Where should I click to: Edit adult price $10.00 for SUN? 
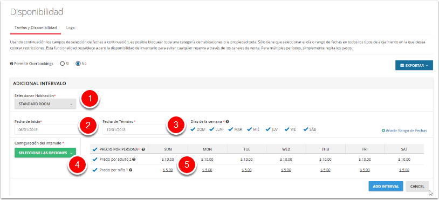click(168, 160)
